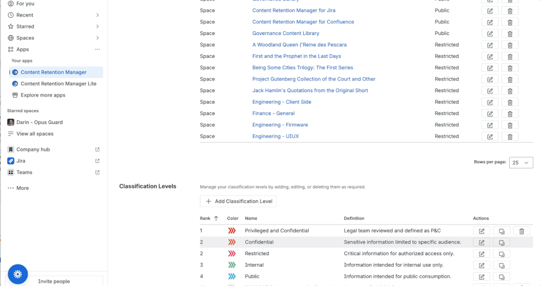Open the help widget floating icon
540x286 pixels.
tap(18, 274)
